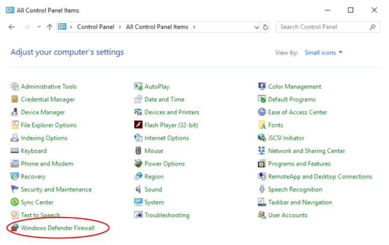The height and width of the screenshot is (245, 389).
Task: Open the Troubleshooting link
Action: pos(167,215)
